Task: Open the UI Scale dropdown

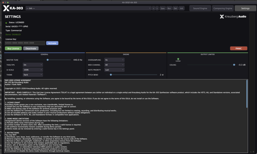Action: click(x=33, y=70)
